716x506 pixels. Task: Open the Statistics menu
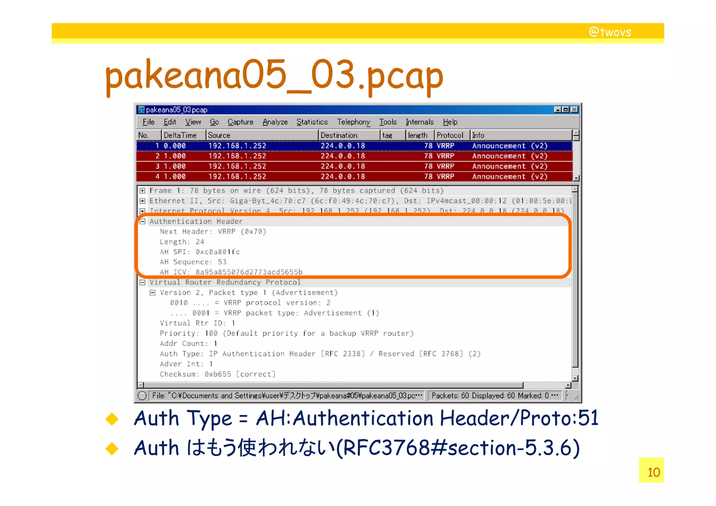coord(312,122)
